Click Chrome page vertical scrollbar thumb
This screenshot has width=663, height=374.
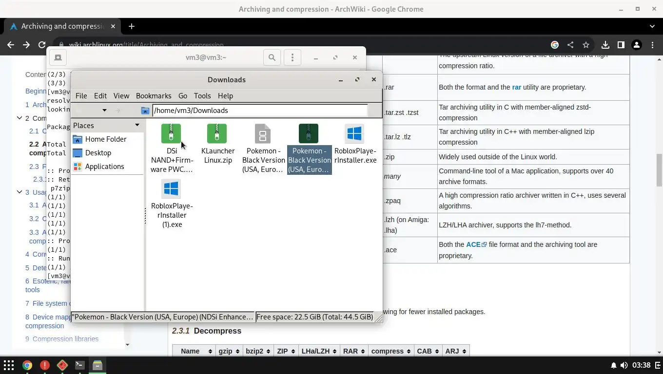pos(659,169)
